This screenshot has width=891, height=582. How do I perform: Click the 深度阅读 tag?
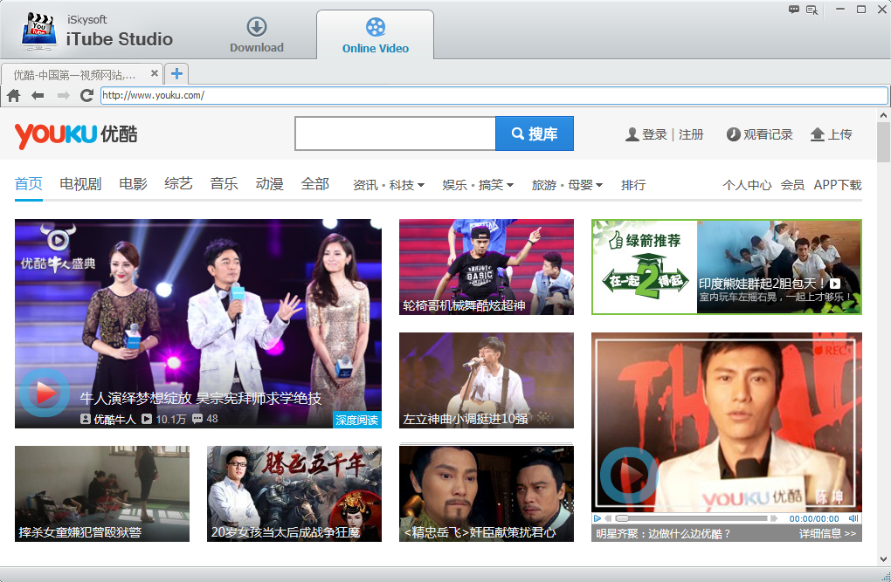[x=357, y=420]
